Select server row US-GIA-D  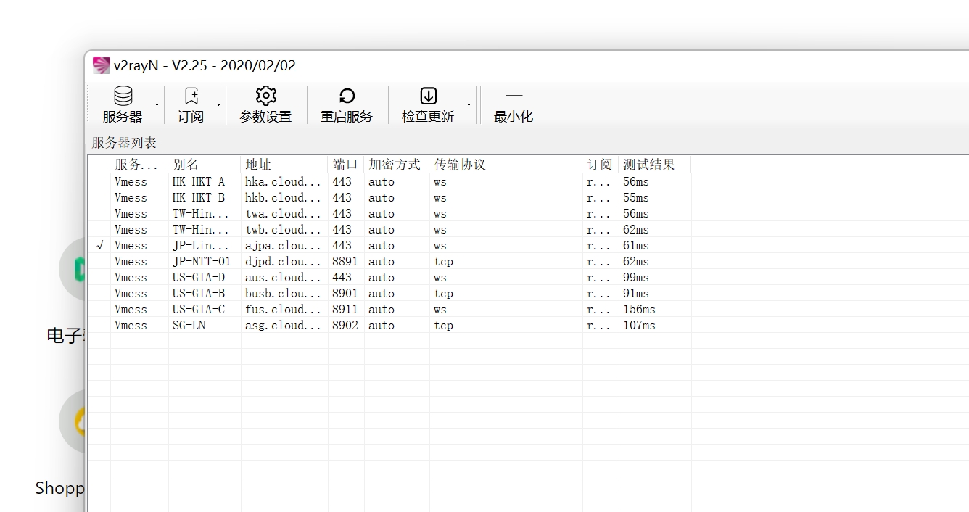click(389, 277)
